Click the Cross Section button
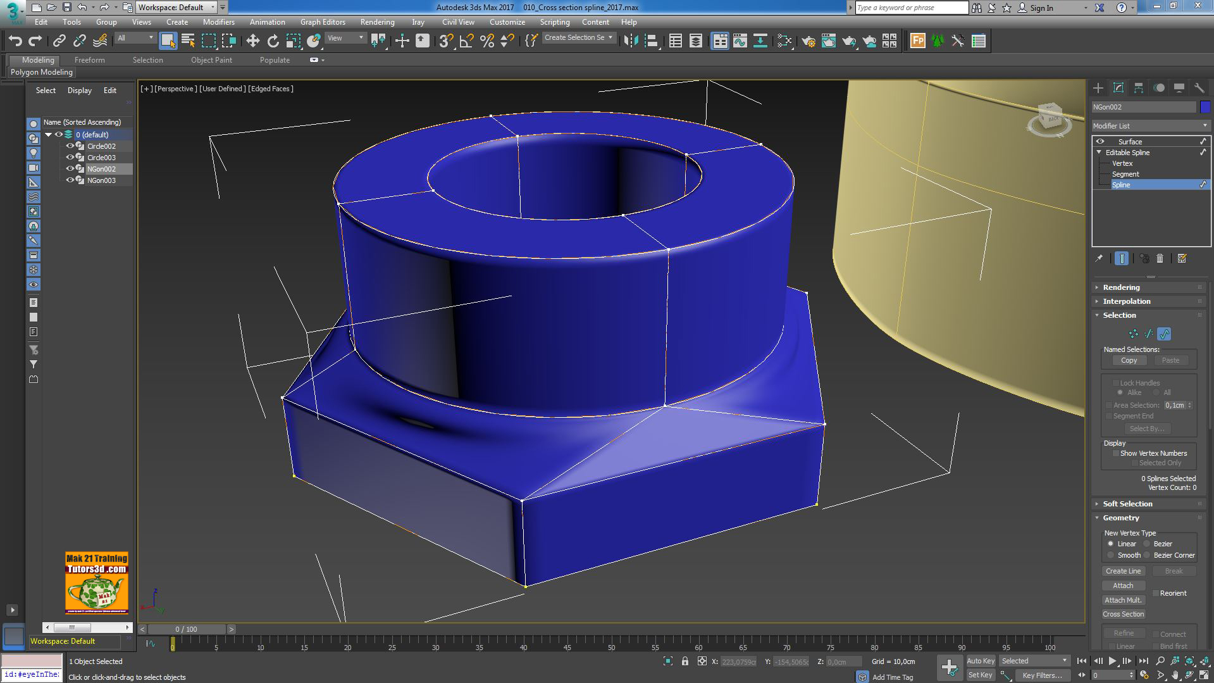Screen dimensions: 1214x683 (1123, 613)
